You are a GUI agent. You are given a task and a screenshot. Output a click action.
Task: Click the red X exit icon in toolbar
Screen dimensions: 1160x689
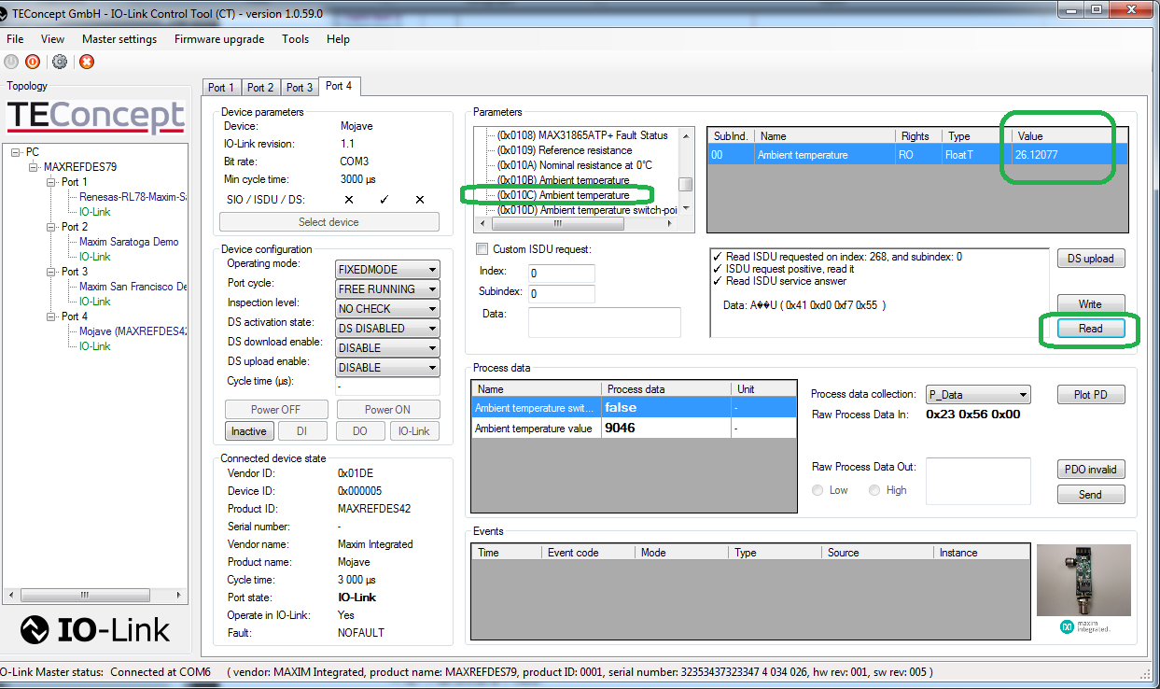coord(87,62)
